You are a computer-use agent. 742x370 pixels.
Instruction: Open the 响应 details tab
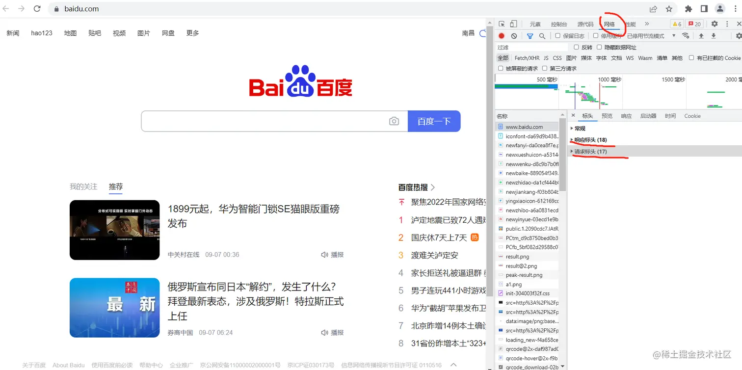pos(626,116)
